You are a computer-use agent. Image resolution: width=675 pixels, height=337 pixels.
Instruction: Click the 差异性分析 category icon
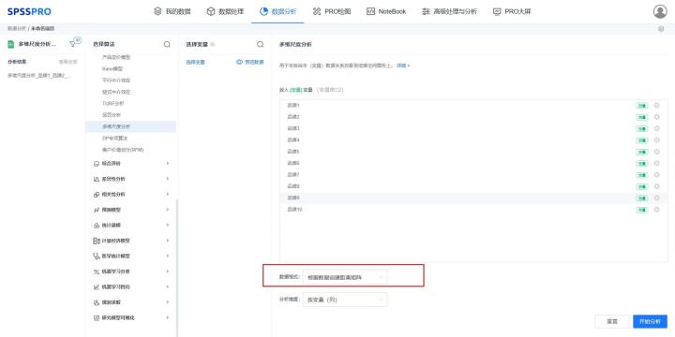(97, 179)
